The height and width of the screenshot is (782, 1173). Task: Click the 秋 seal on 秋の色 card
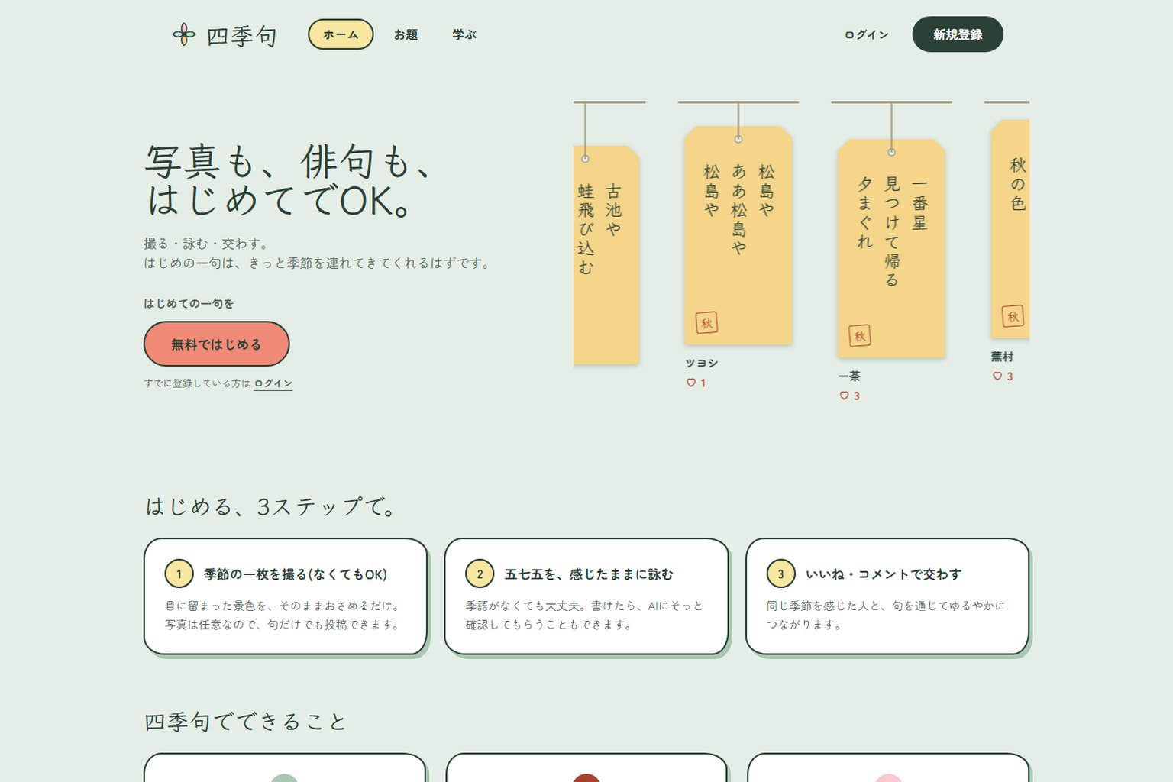click(x=1013, y=316)
